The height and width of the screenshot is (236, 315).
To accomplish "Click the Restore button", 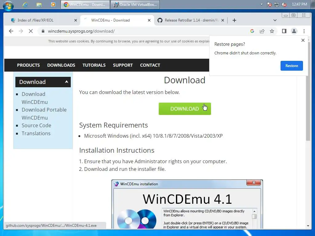I will point(292,66).
